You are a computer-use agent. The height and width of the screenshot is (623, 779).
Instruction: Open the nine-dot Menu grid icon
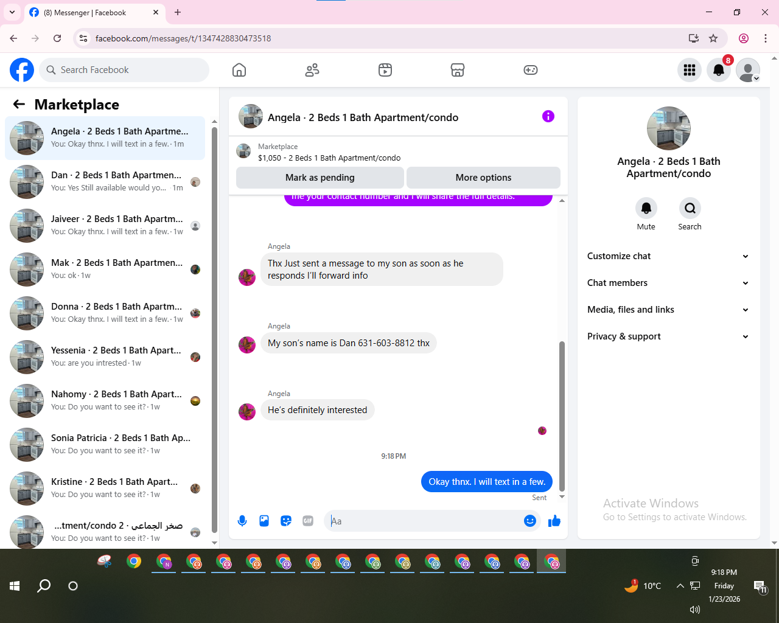(690, 70)
